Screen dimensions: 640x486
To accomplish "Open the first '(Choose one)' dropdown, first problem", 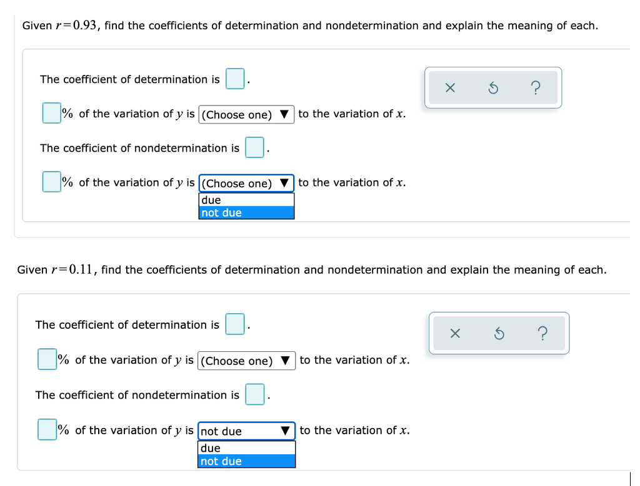I will coord(246,114).
